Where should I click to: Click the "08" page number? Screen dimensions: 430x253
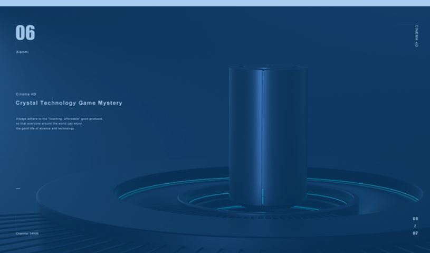(x=415, y=219)
